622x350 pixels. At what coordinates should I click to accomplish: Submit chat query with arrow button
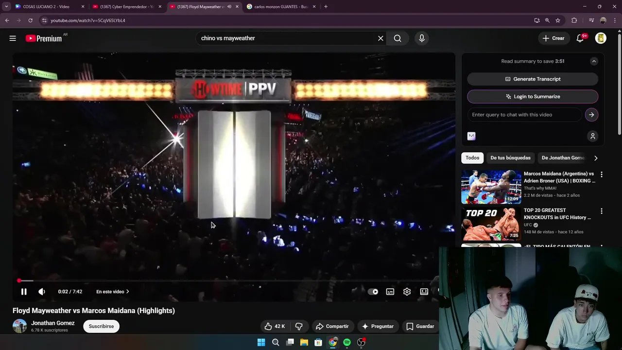pyautogui.click(x=591, y=115)
